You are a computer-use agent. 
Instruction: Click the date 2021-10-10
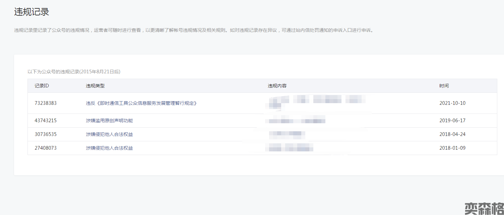pos(452,103)
